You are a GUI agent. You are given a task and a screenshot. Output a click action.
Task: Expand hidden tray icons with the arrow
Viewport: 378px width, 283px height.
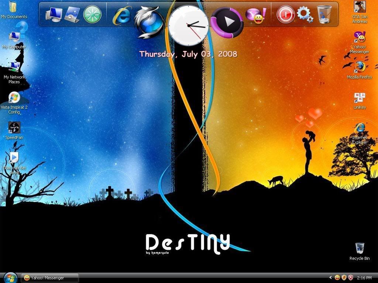coord(331,278)
